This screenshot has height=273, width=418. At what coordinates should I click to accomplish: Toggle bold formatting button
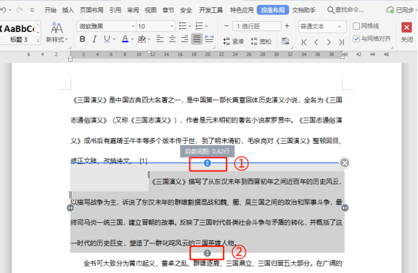(x=83, y=39)
